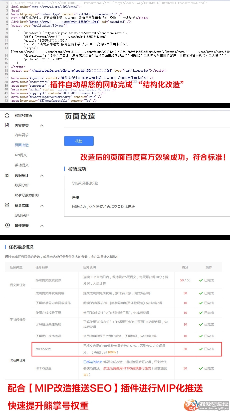Click the 操作 column header
The image size is (230, 413).
pyautogui.click(x=209, y=267)
